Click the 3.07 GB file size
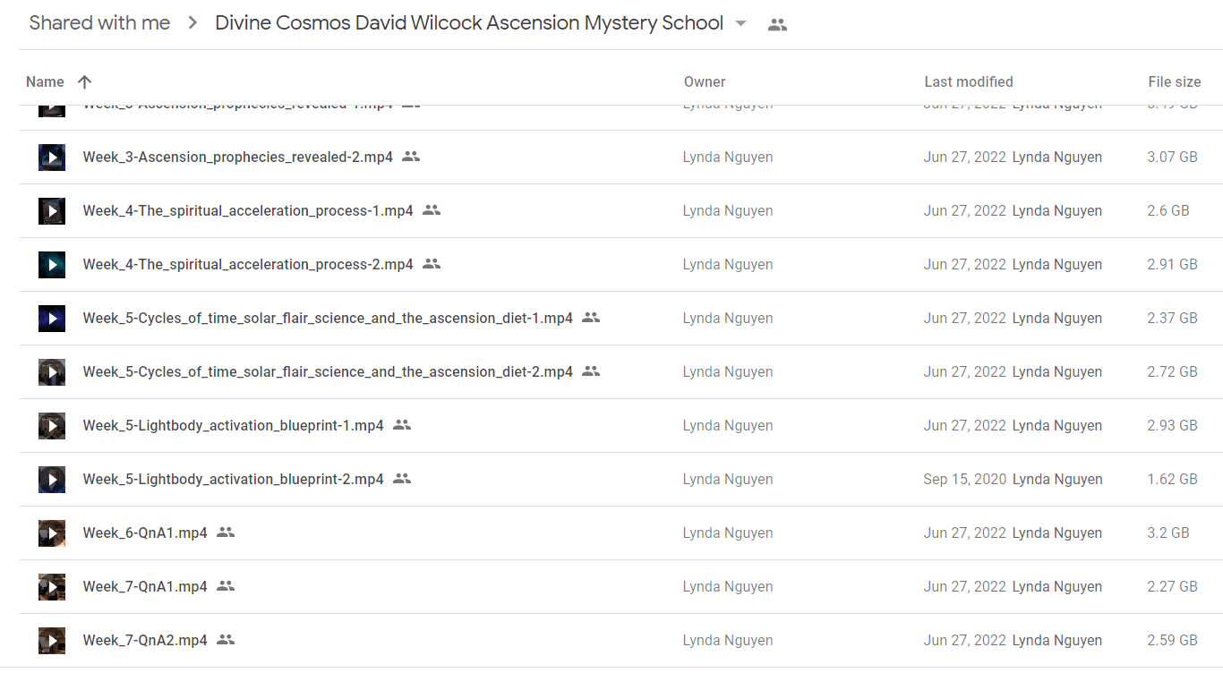The height and width of the screenshot is (673, 1223). coord(1172,158)
